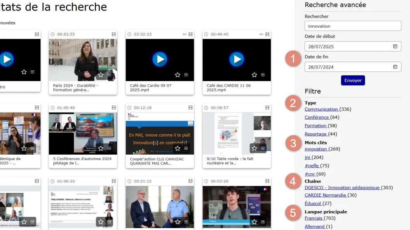The width and height of the screenshot is (410, 230).
Task: Filter by type Reportage
Action: click(316, 134)
